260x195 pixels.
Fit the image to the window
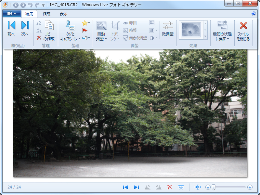click(198, 187)
